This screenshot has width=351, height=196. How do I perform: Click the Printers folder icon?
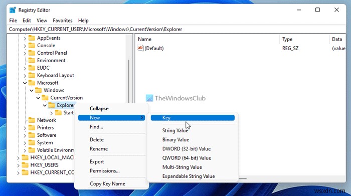click(32, 127)
